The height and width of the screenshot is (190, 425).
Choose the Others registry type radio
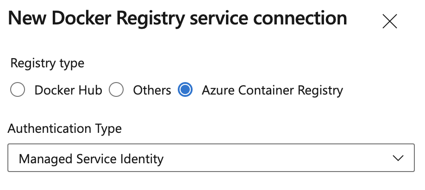(x=116, y=90)
